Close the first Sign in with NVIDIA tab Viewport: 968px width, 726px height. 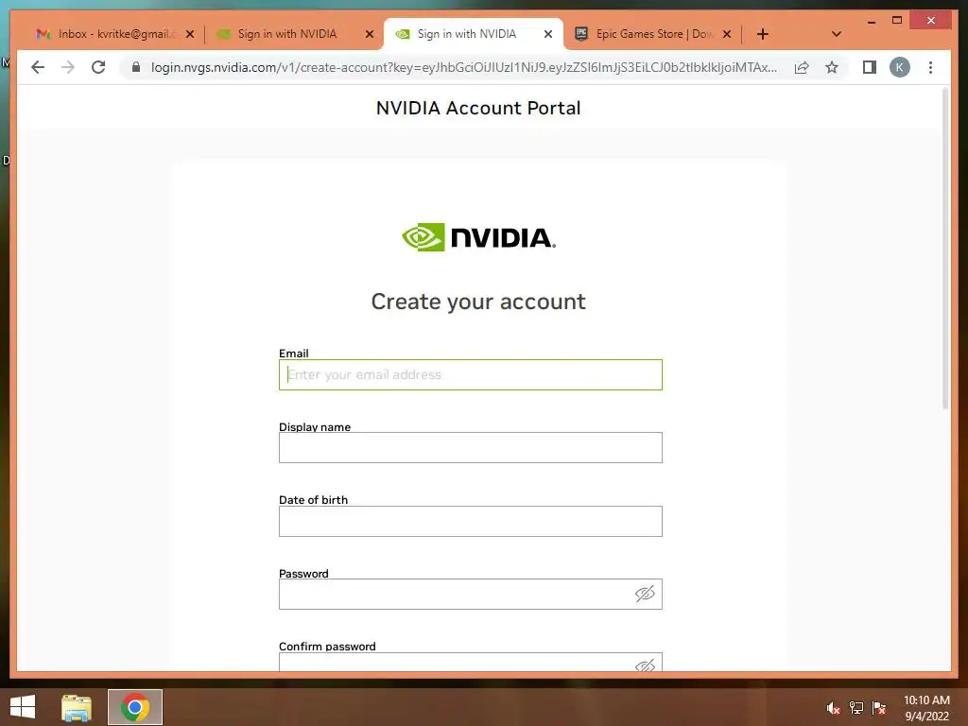[x=370, y=34]
